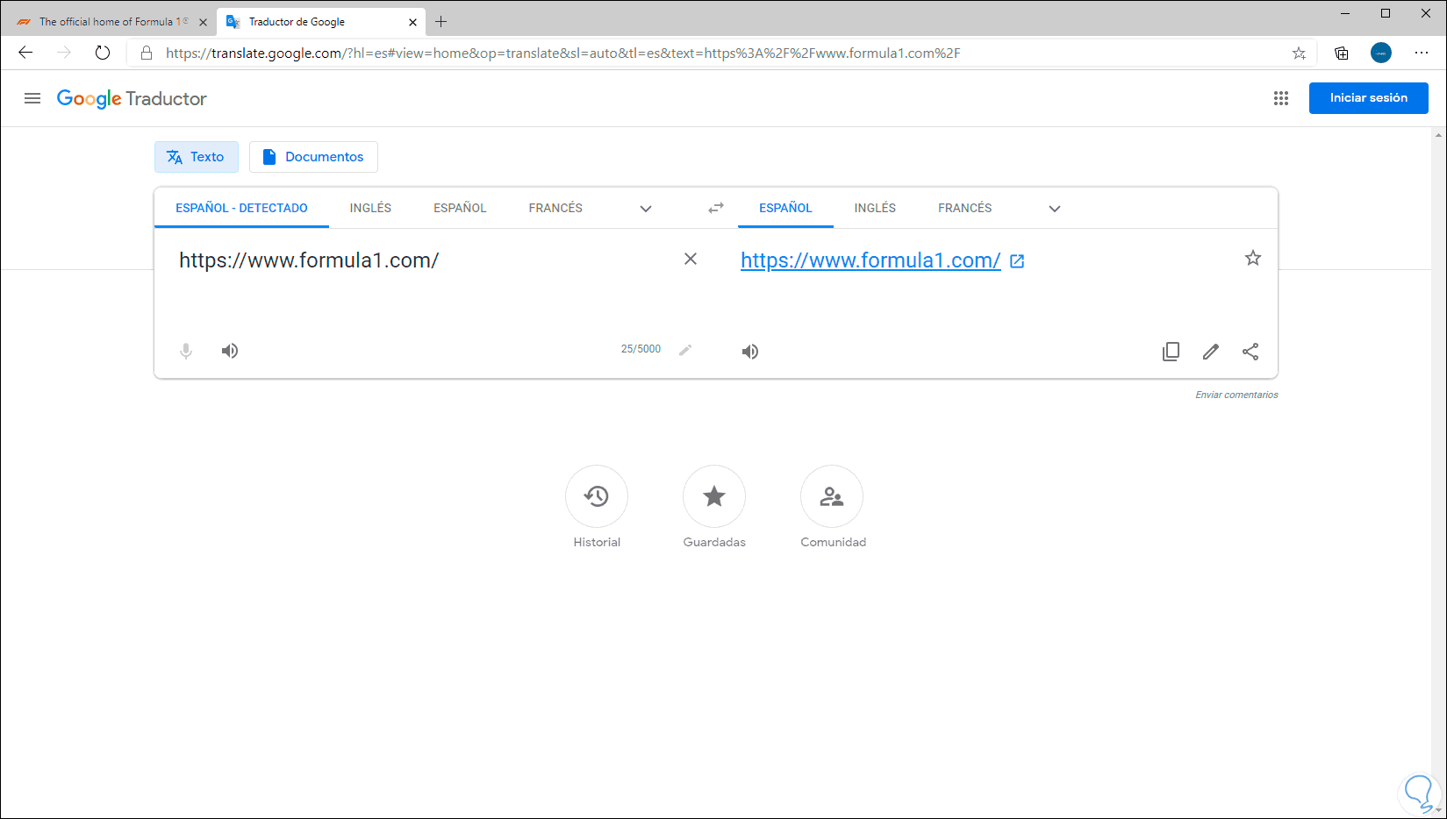Swap source and target languages
This screenshot has width=1447, height=819.
716,208
